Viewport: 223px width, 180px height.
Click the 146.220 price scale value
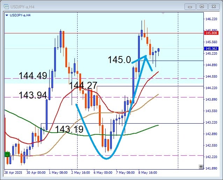click(211, 19)
